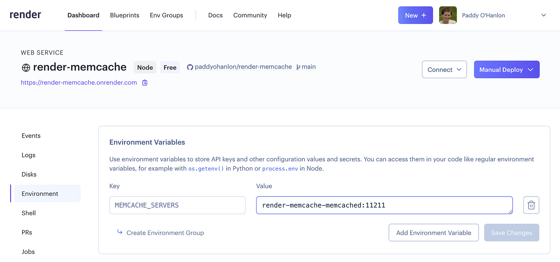Screen dimensions: 560x262
Task: Open https://render-memcache.onrender.com link
Action: (x=79, y=83)
